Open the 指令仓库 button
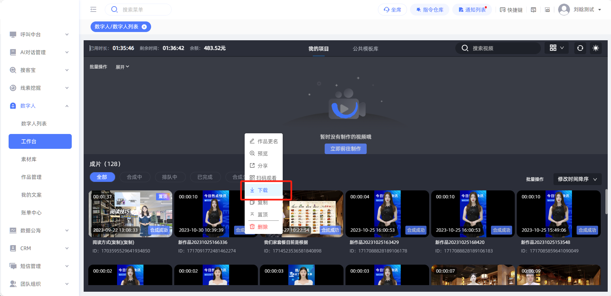 pos(429,10)
